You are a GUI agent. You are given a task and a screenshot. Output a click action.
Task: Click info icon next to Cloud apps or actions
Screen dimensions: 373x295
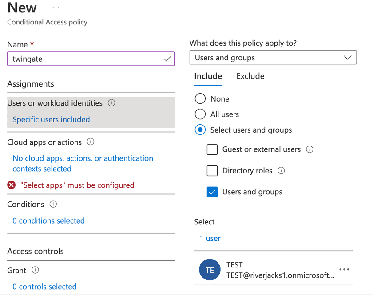coord(91,142)
